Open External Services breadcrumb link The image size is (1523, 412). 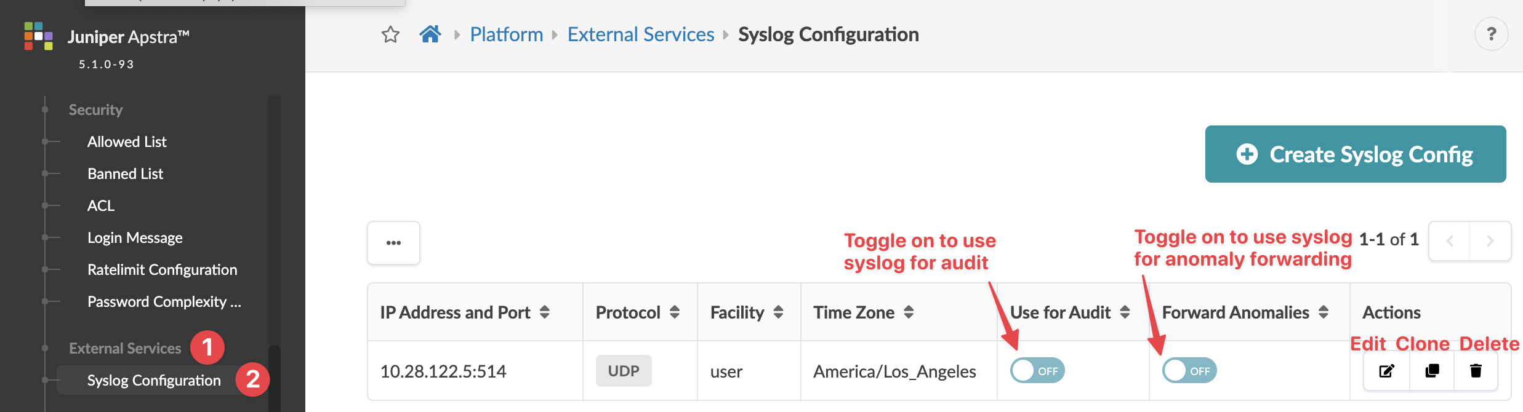click(640, 34)
